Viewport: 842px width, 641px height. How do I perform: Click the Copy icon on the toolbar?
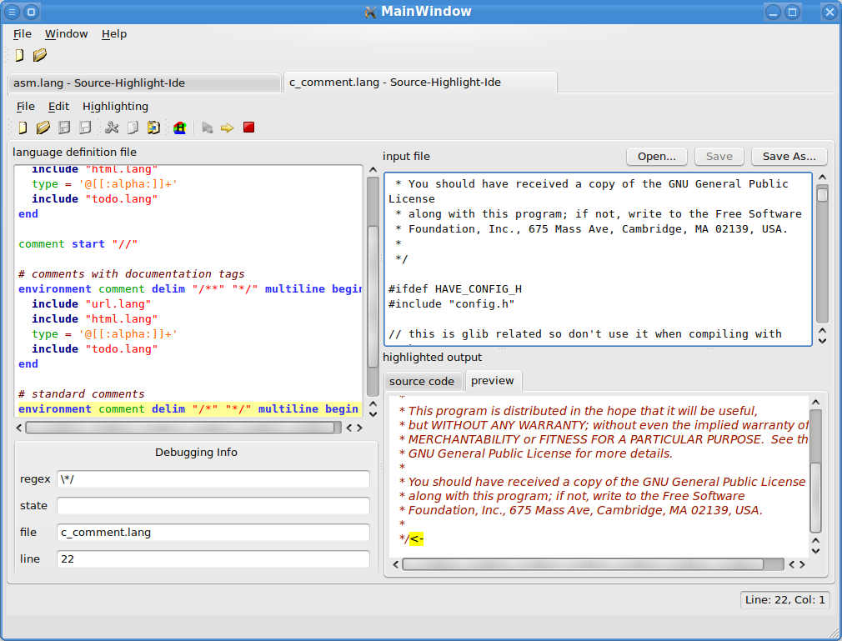[x=134, y=128]
